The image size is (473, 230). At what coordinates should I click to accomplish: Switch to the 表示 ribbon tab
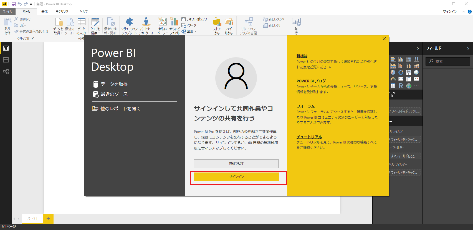pos(45,12)
